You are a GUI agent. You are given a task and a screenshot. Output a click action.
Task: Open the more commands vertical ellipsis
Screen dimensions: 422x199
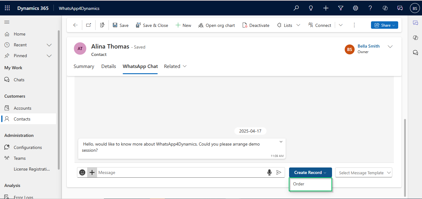(354, 25)
